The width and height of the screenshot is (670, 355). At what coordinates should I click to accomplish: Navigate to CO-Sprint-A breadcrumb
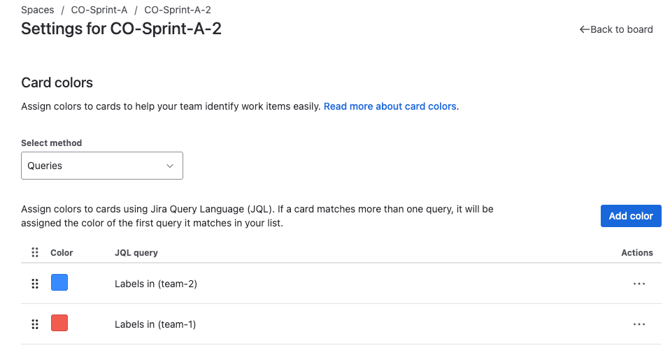tap(99, 10)
